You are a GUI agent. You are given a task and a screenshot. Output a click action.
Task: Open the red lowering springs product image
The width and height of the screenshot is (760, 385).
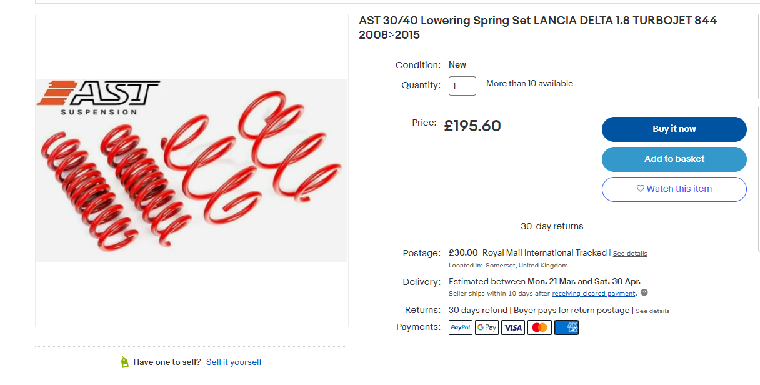coord(192,171)
